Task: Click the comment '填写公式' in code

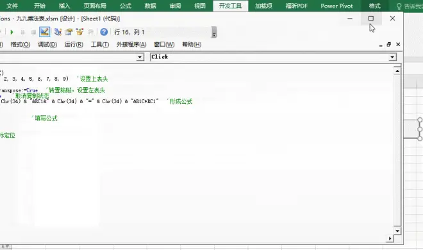Action: pyautogui.click(x=44, y=118)
